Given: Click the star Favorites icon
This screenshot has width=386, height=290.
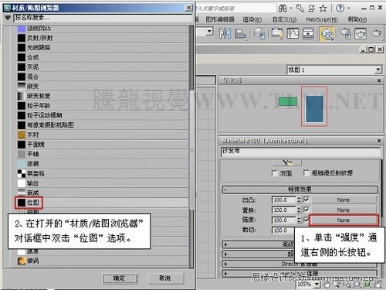Looking at the screenshot, I should tap(323, 9).
